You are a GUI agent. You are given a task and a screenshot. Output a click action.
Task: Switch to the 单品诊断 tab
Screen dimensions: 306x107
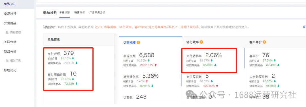(x=65, y=12)
